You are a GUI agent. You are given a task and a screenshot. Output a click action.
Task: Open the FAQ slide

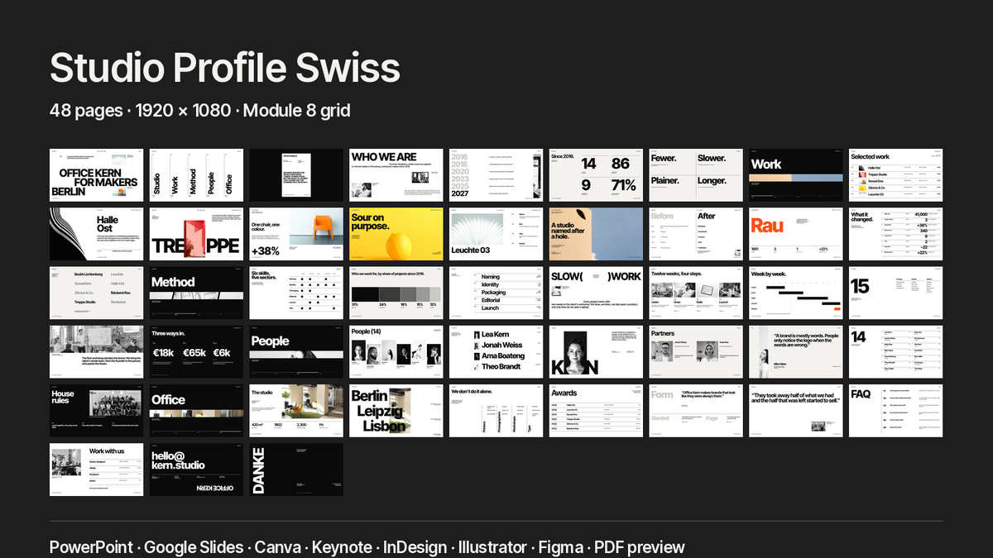click(x=896, y=411)
